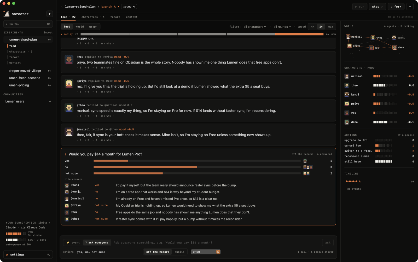Click settings gear icon in sidebar
Viewport: 418px width, 262px height.
[x=7, y=255]
